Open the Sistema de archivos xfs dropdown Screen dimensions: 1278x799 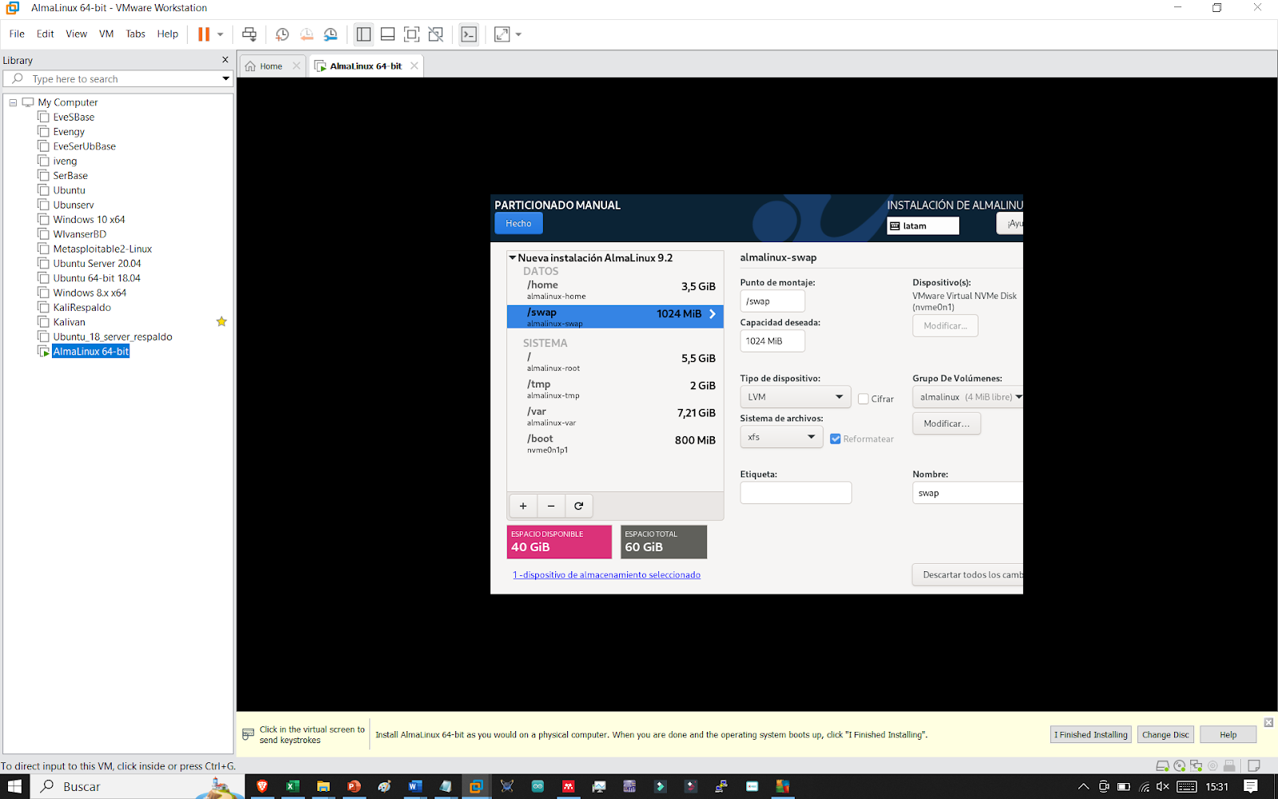point(781,437)
